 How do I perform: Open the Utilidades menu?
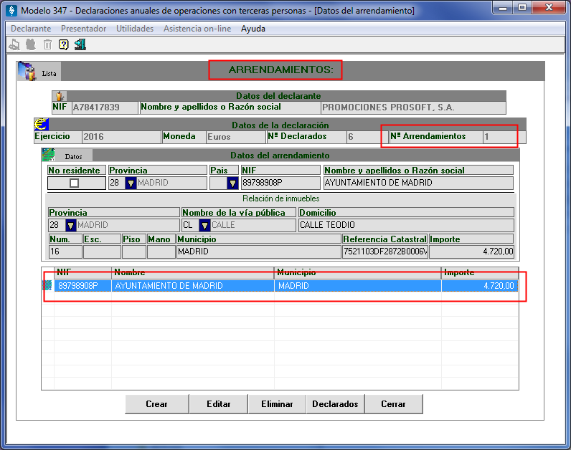[135, 29]
